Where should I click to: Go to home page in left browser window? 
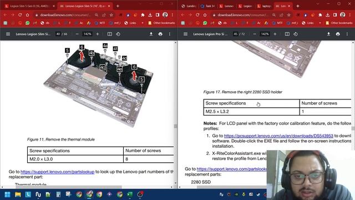pyautogui.click(x=27, y=15)
